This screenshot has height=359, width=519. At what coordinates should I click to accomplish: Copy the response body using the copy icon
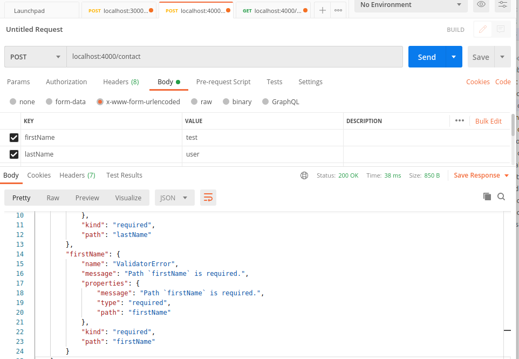click(x=487, y=197)
